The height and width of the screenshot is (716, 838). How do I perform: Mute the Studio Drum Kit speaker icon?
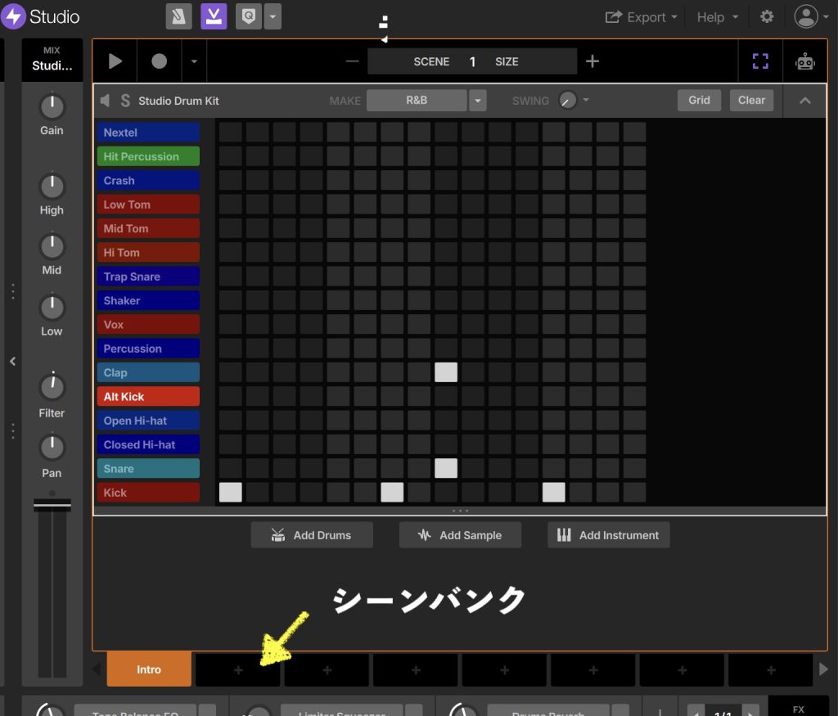tap(105, 101)
